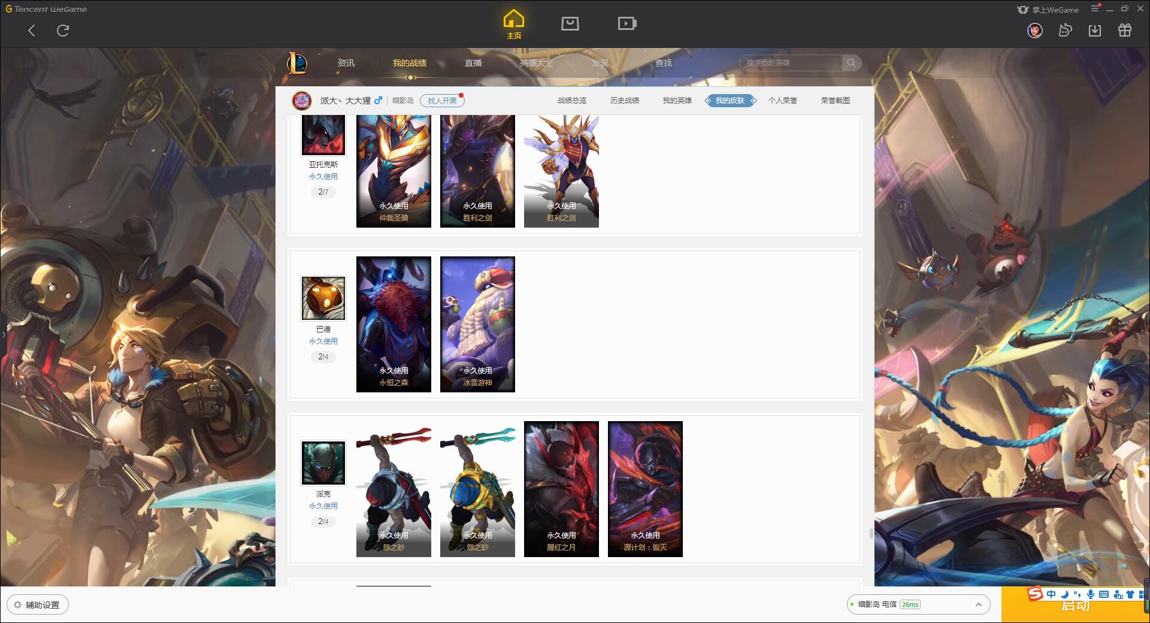Go back with the left arrow icon
The width and height of the screenshot is (1150, 623).
(x=32, y=31)
